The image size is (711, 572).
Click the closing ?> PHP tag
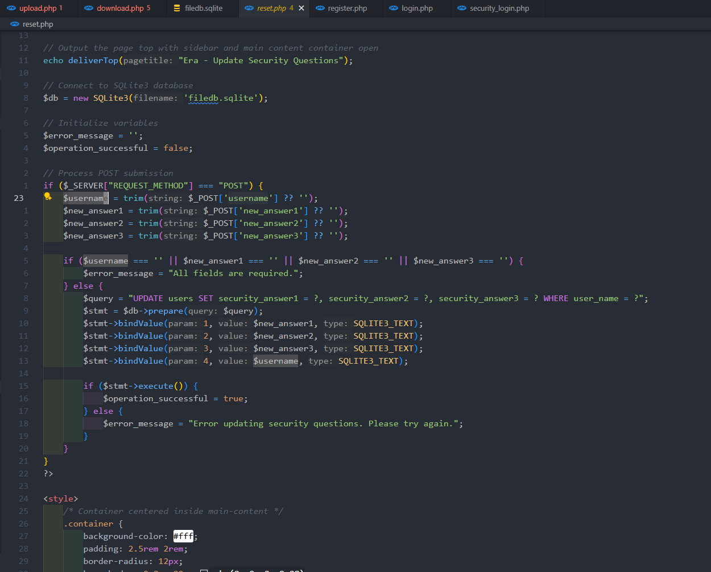coord(48,474)
